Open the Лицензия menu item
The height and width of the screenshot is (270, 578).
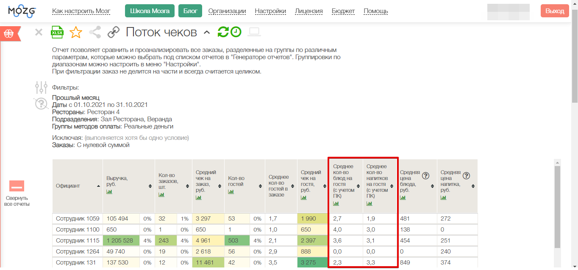(308, 11)
